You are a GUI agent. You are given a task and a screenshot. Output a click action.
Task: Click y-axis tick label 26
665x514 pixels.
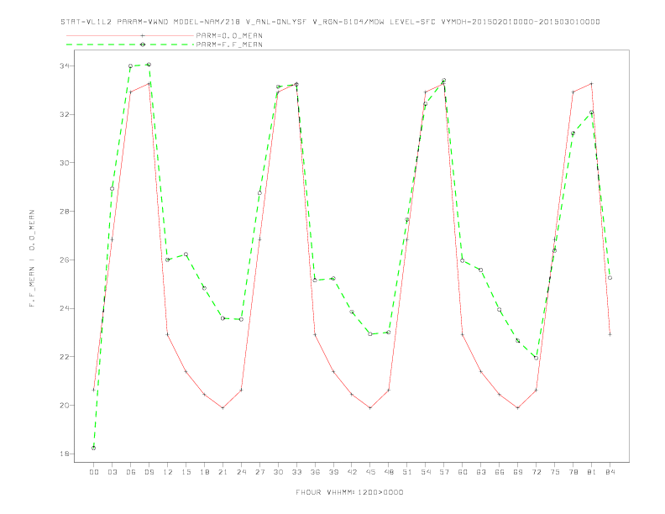point(65,260)
